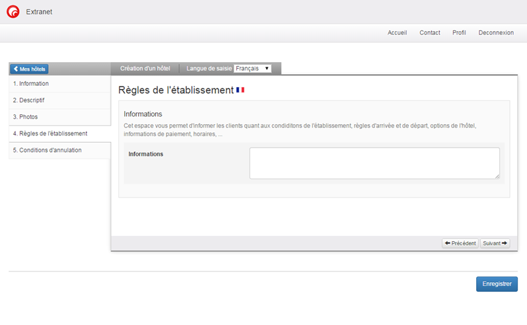Log out using Deconnexion
The height and width of the screenshot is (325, 527).
[x=495, y=32]
